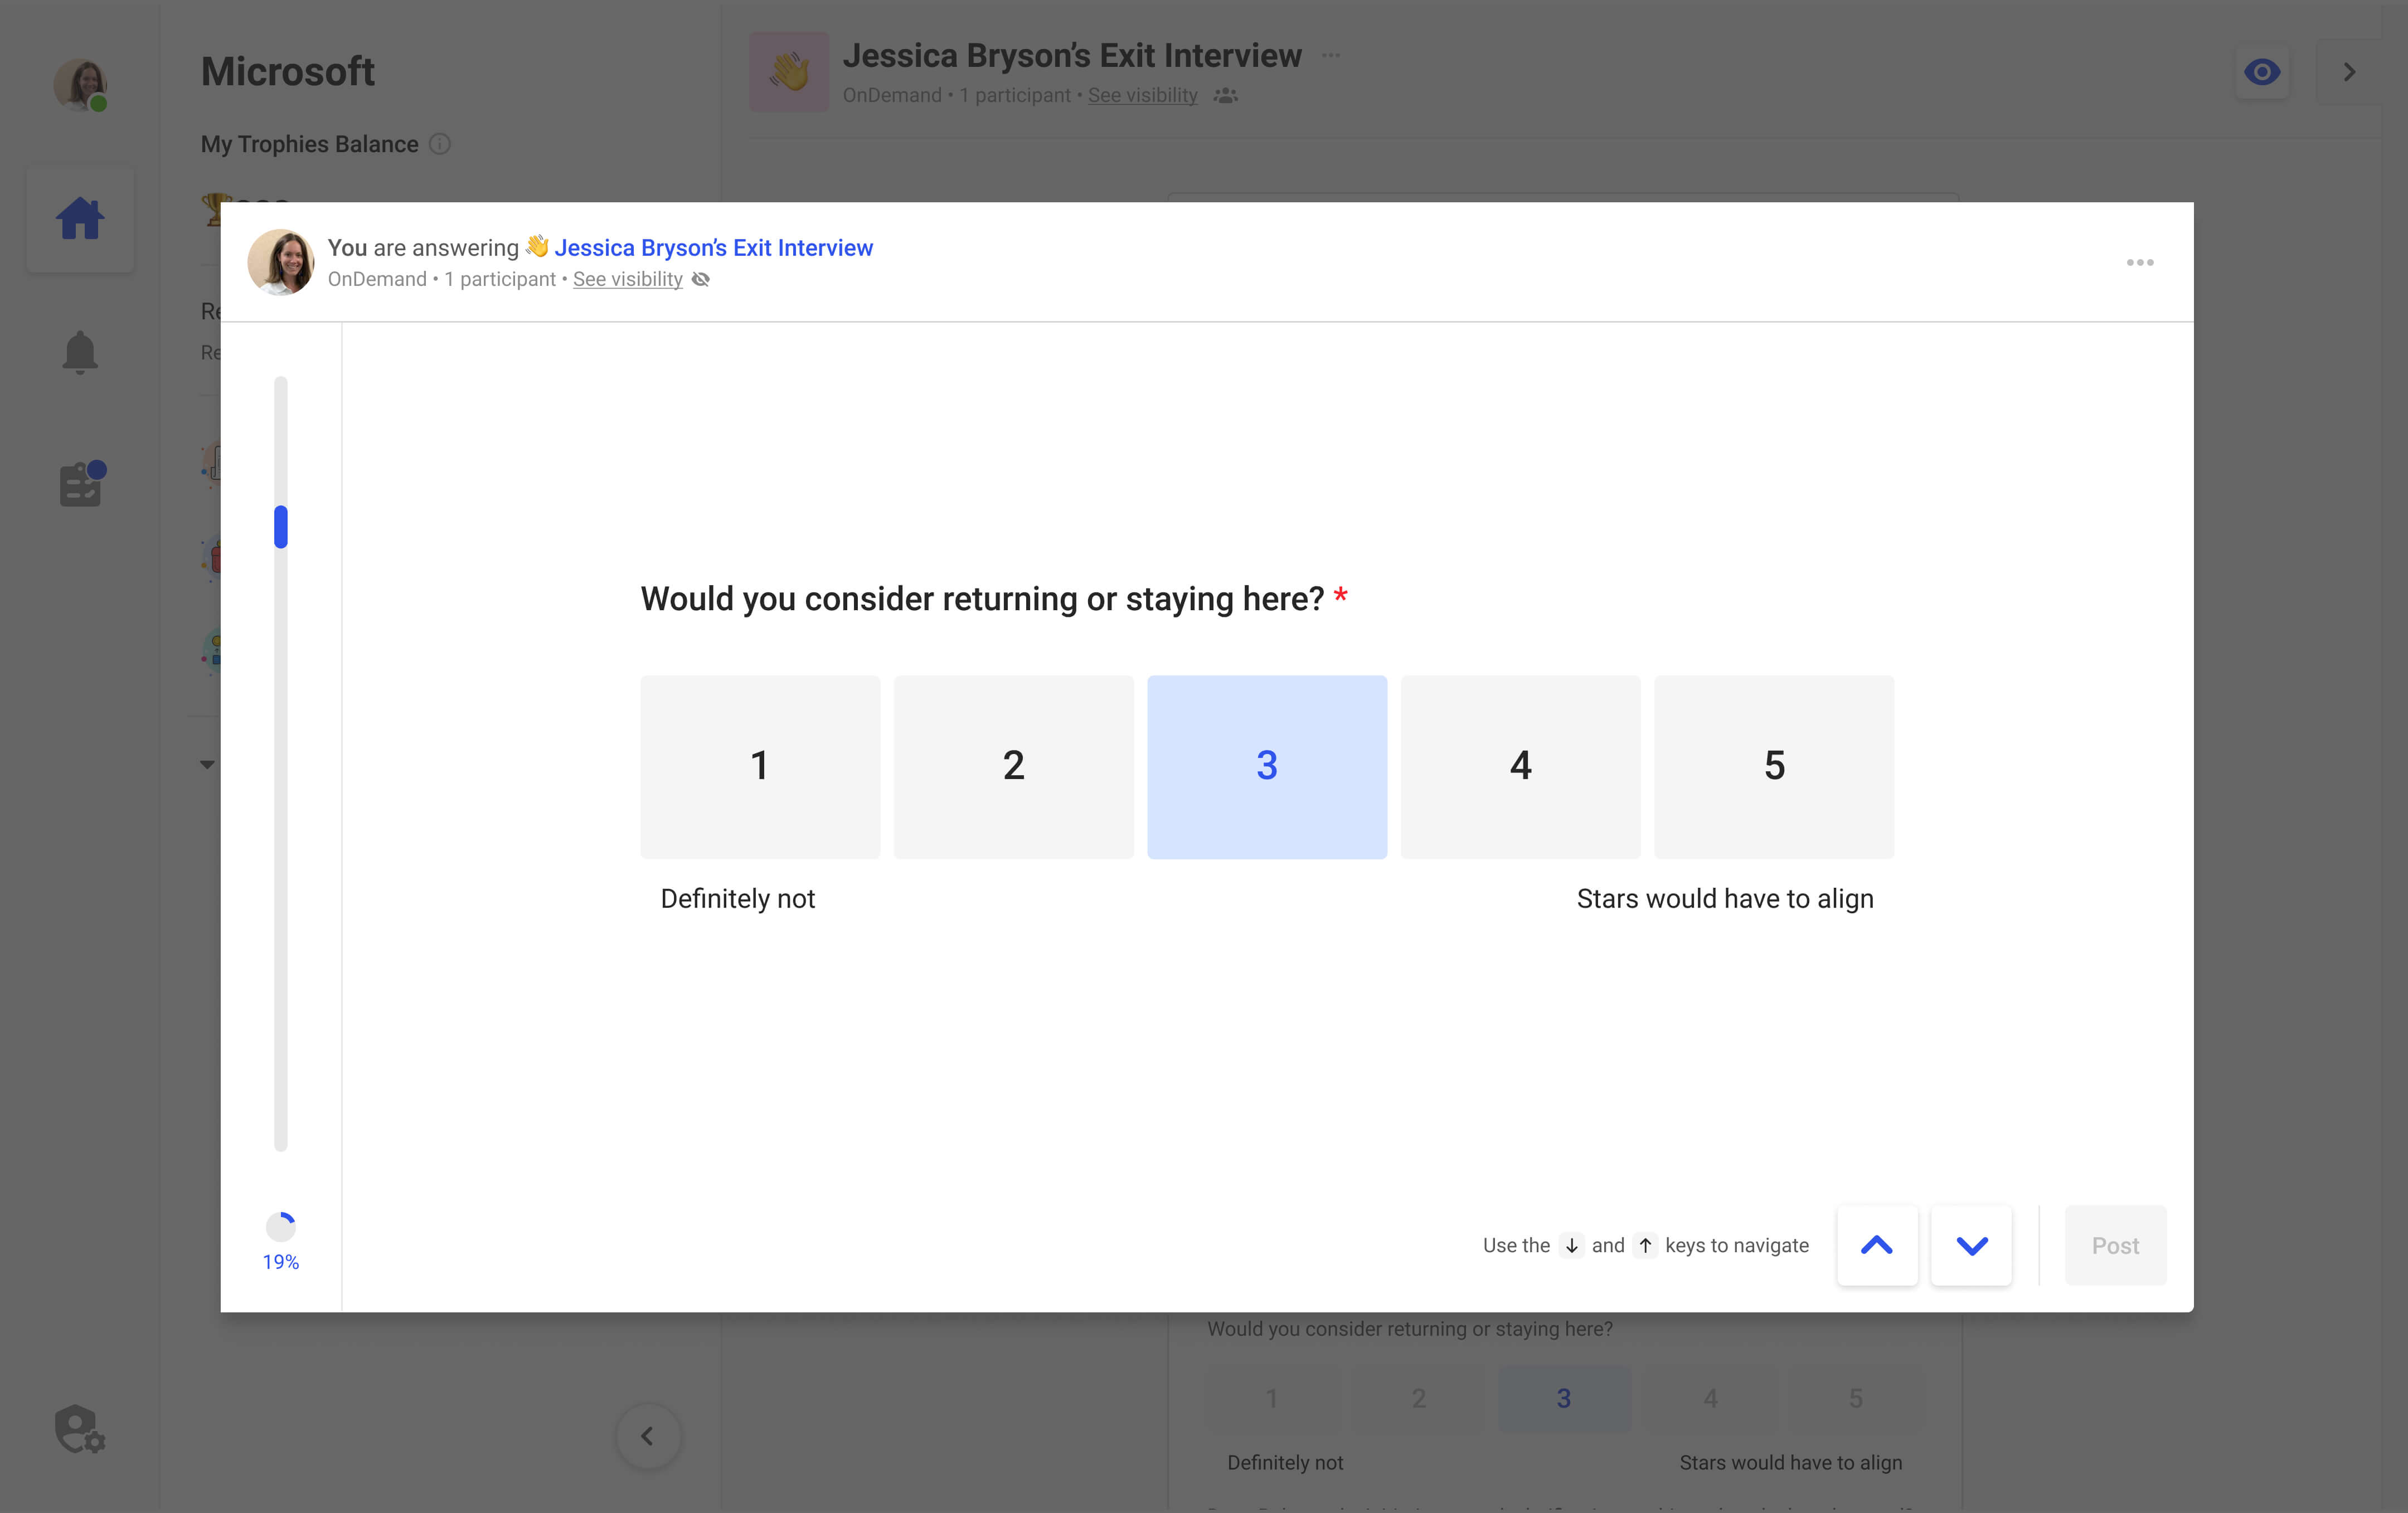The image size is (2408, 1513).
Task: Click the Microsoft heading in left panel
Action: point(288,71)
